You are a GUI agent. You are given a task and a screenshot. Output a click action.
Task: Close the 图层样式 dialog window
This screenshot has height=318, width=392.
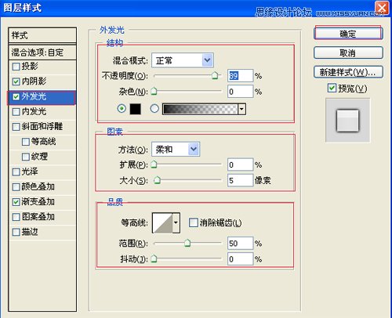click(x=381, y=8)
